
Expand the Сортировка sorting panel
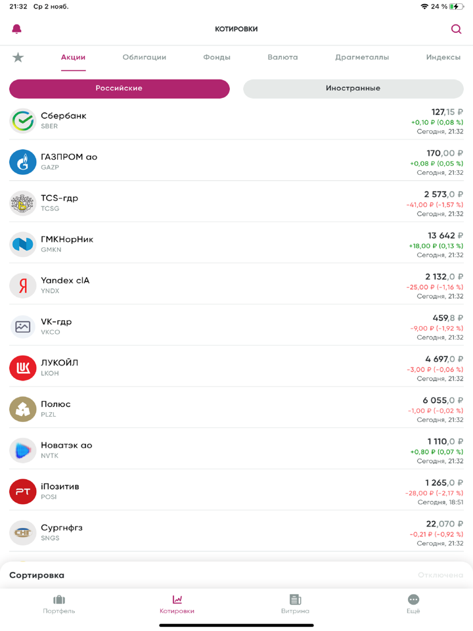coord(236,575)
